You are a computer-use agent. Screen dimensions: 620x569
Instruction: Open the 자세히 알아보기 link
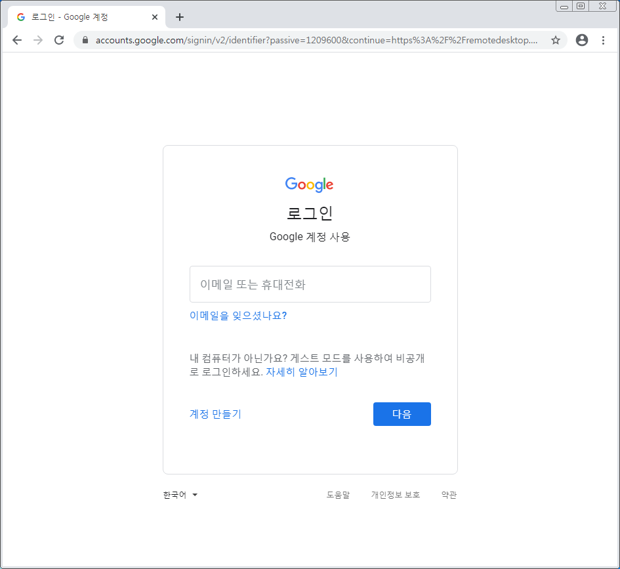click(302, 371)
